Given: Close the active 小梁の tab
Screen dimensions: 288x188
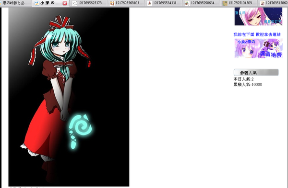Looking at the screenshot, I should pos(65,3).
